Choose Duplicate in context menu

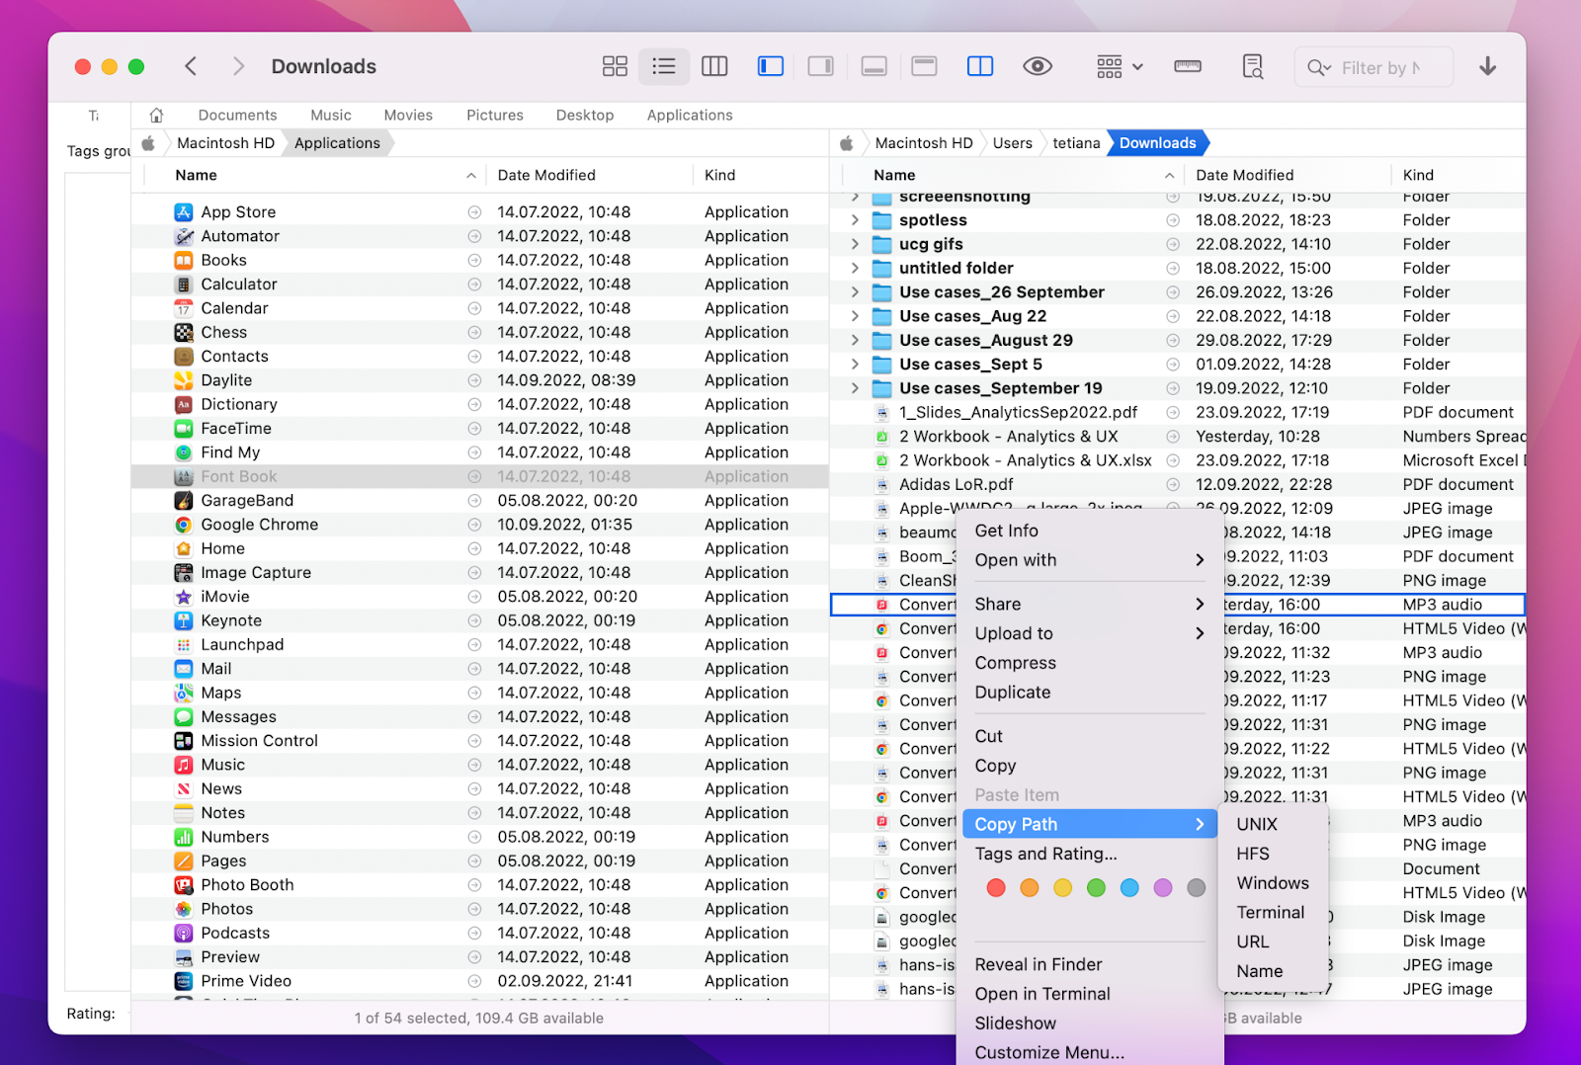click(x=1089, y=693)
